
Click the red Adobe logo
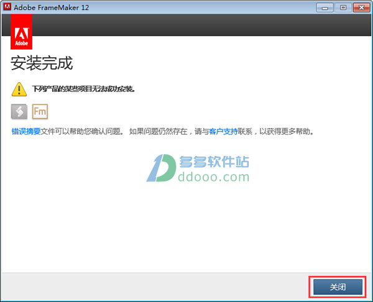21,32
